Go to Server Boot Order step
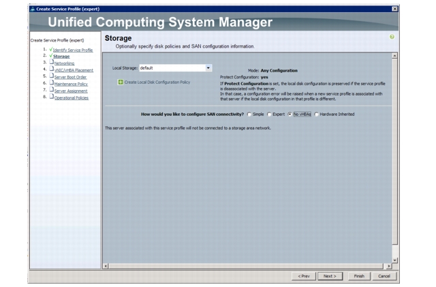Screen dimensions: 436x287 point(70,78)
